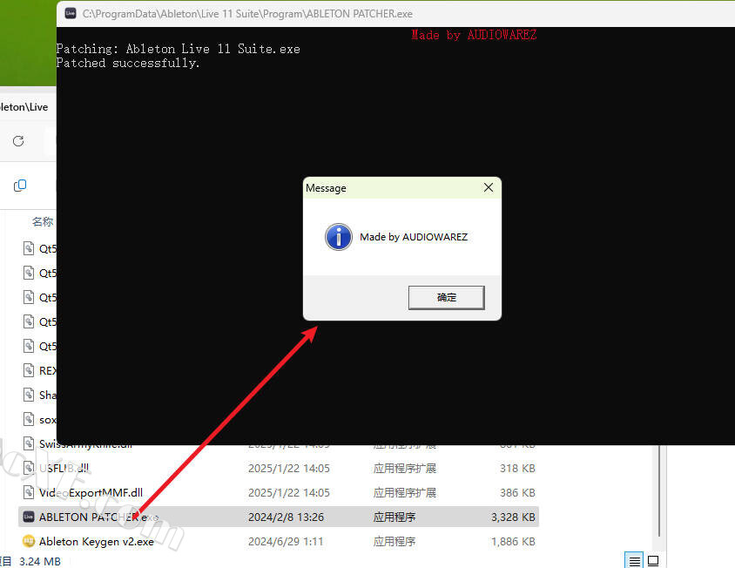Click the 3.24 MB status bar entry
The width and height of the screenshot is (735, 568).
point(40,561)
